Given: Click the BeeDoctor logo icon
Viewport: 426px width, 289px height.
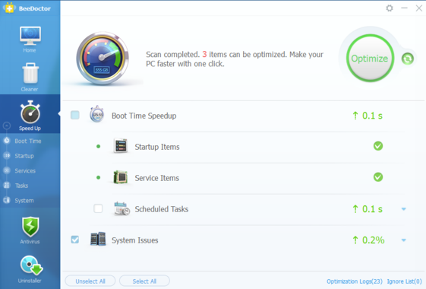Looking at the screenshot, I should [x=9, y=8].
